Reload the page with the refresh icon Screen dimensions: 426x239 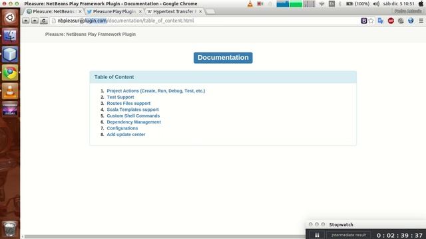tap(44, 21)
